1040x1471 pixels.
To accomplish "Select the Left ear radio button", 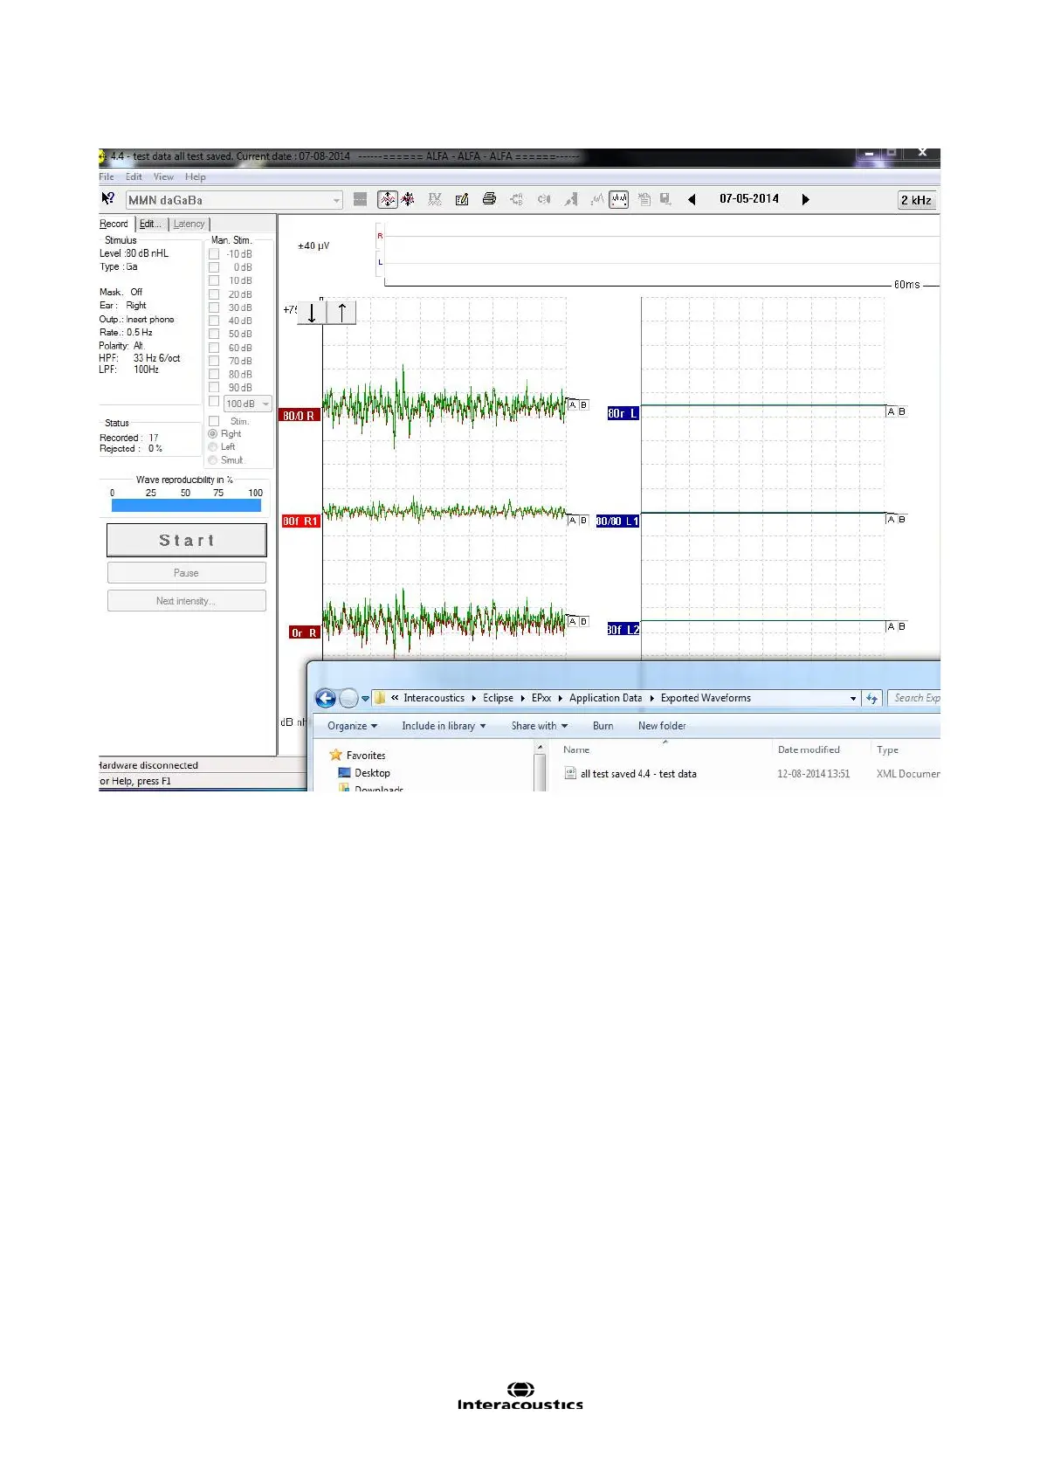I will click(x=213, y=447).
